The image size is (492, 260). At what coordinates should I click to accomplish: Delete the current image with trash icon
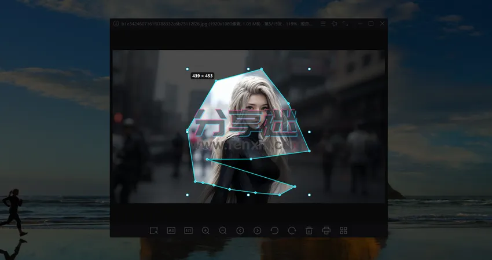309,231
